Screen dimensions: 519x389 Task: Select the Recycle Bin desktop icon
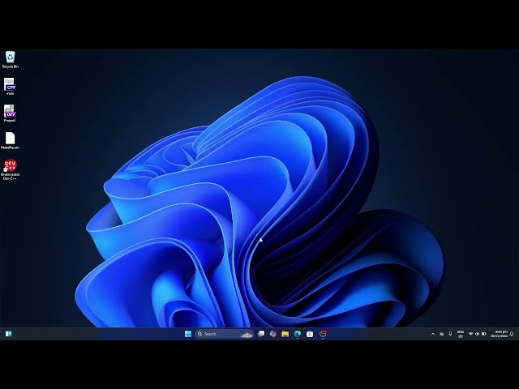click(11, 59)
